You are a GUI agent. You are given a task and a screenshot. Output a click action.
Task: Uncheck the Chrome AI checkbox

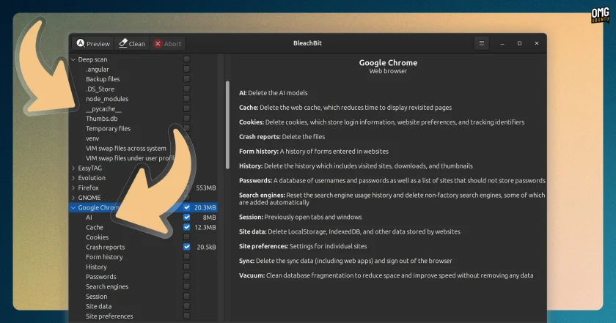point(186,217)
